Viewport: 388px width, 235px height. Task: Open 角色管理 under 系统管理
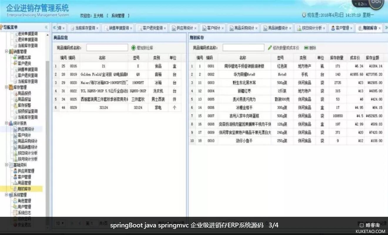tap(24, 201)
